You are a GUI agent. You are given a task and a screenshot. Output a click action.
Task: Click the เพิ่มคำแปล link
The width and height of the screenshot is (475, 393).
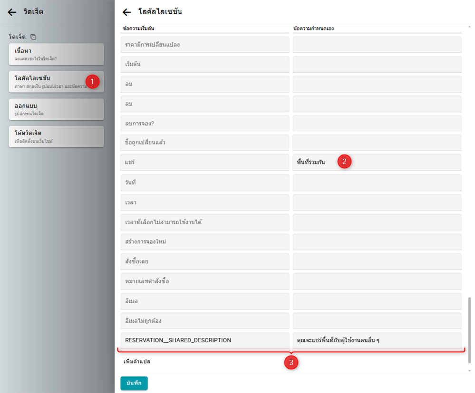point(137,362)
